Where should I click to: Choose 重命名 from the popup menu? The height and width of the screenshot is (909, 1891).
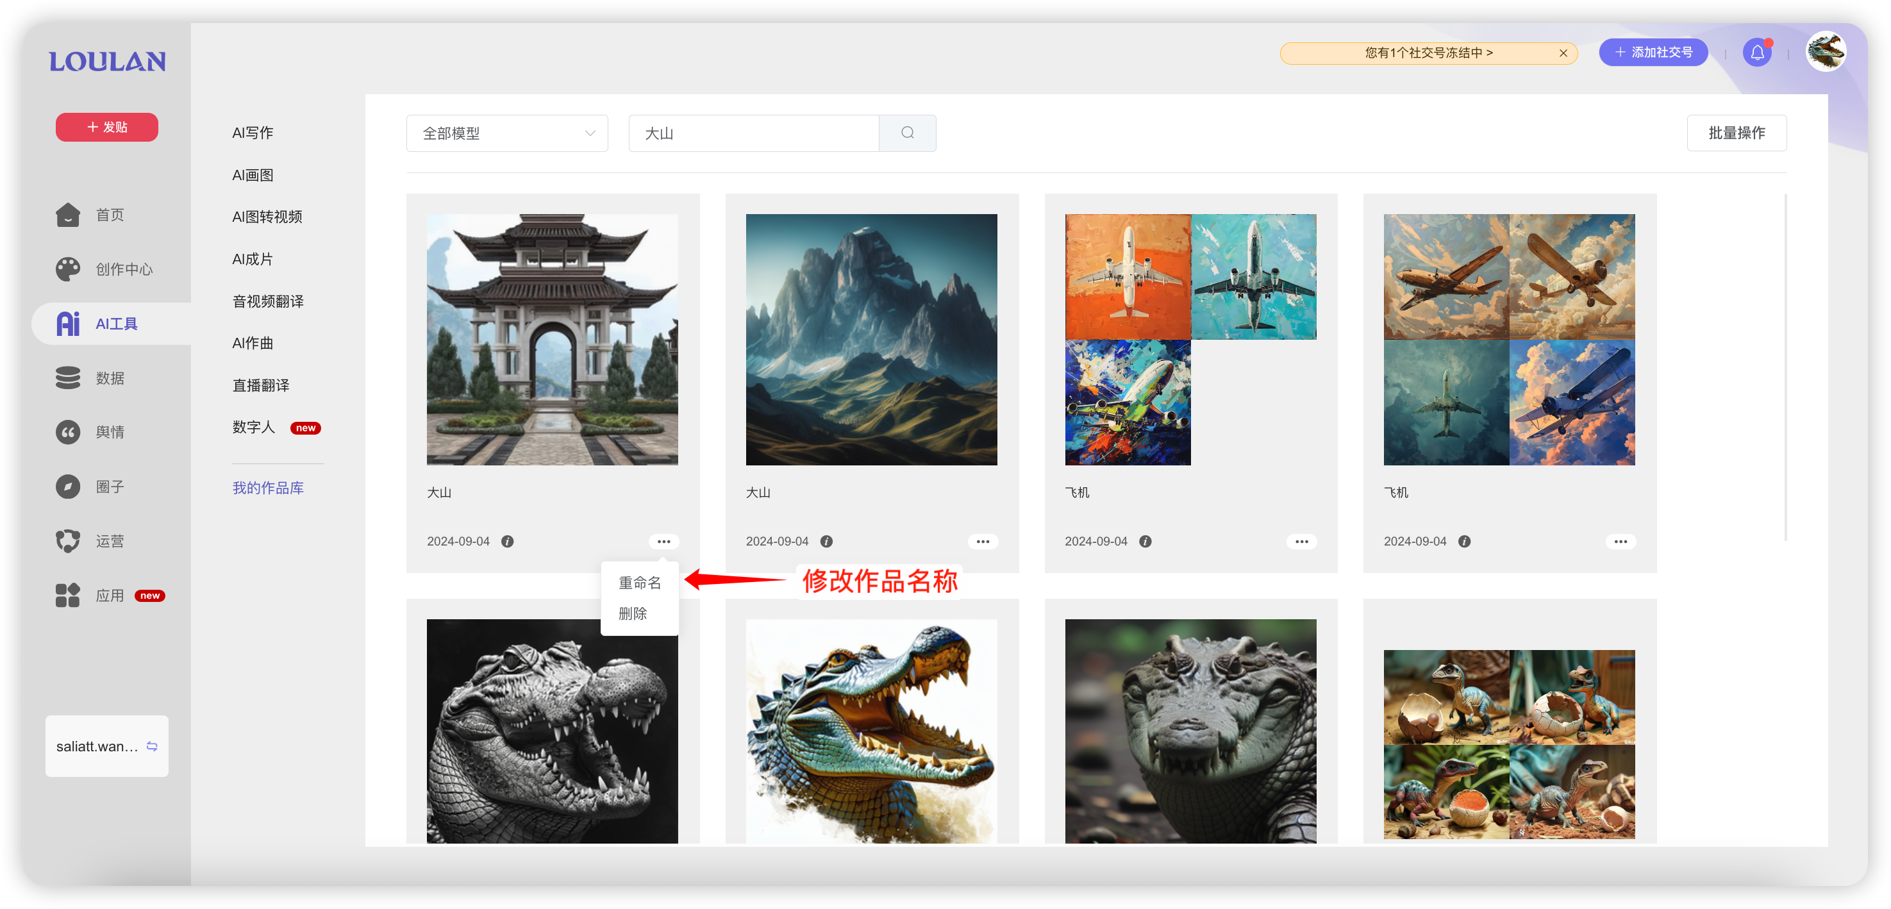(640, 583)
